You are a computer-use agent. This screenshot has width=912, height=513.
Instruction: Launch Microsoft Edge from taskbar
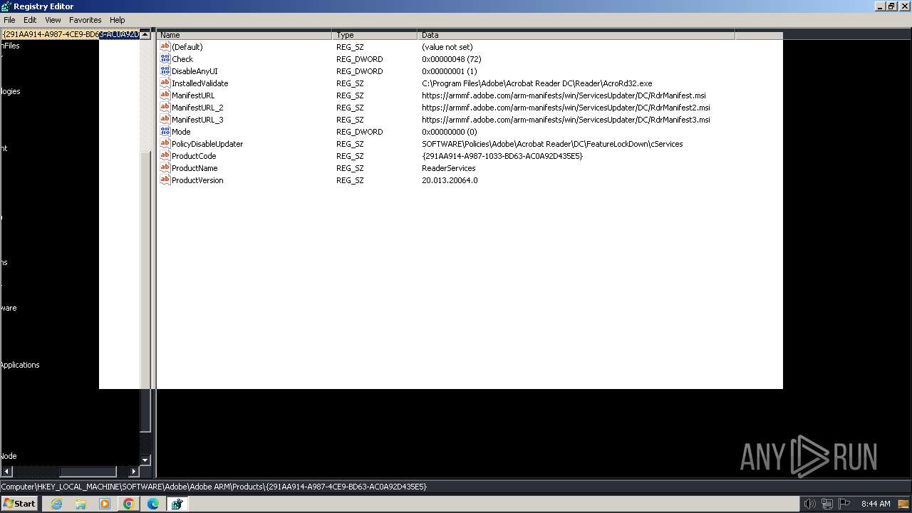[153, 504]
